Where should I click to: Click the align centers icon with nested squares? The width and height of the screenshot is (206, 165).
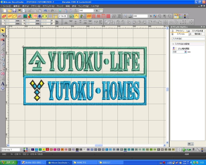(165, 22)
